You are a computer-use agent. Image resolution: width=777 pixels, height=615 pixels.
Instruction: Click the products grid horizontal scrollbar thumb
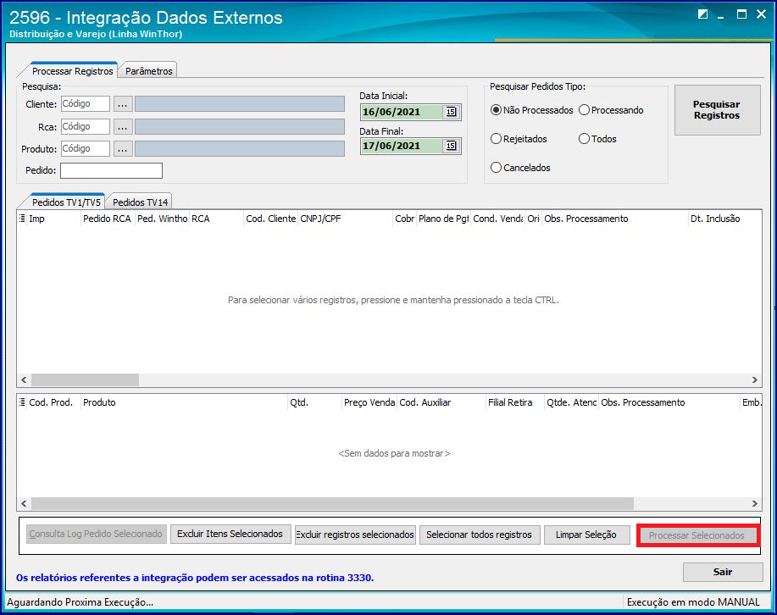332,503
